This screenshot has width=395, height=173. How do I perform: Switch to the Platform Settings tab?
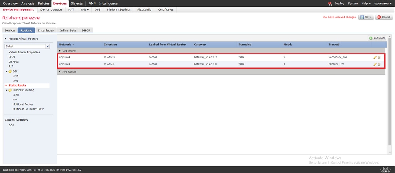(x=119, y=9)
